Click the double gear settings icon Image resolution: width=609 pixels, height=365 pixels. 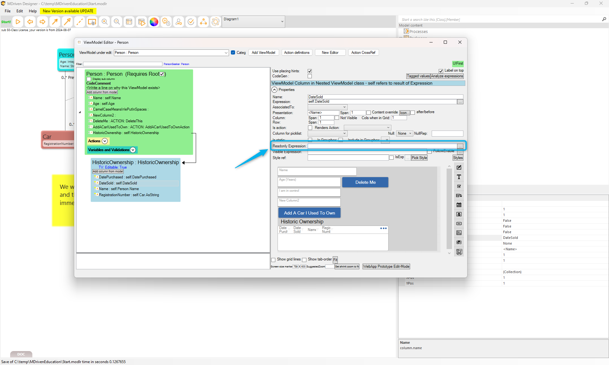pyautogui.click(x=166, y=22)
